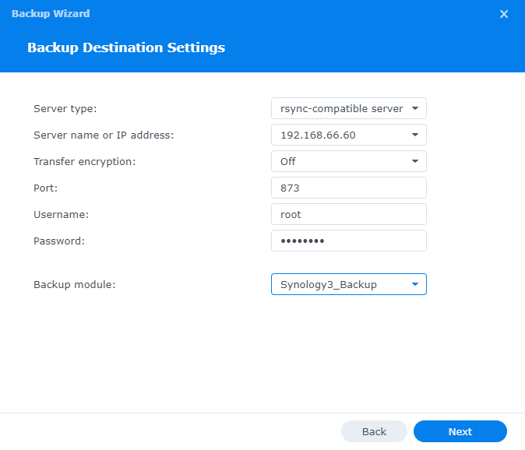Open the Synology3_Backup module combo box

[341, 285]
